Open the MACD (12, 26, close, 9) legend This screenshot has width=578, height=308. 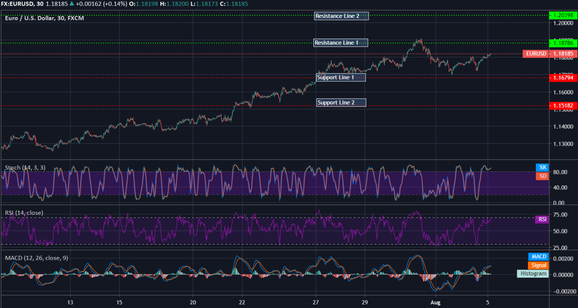[x=37, y=258]
